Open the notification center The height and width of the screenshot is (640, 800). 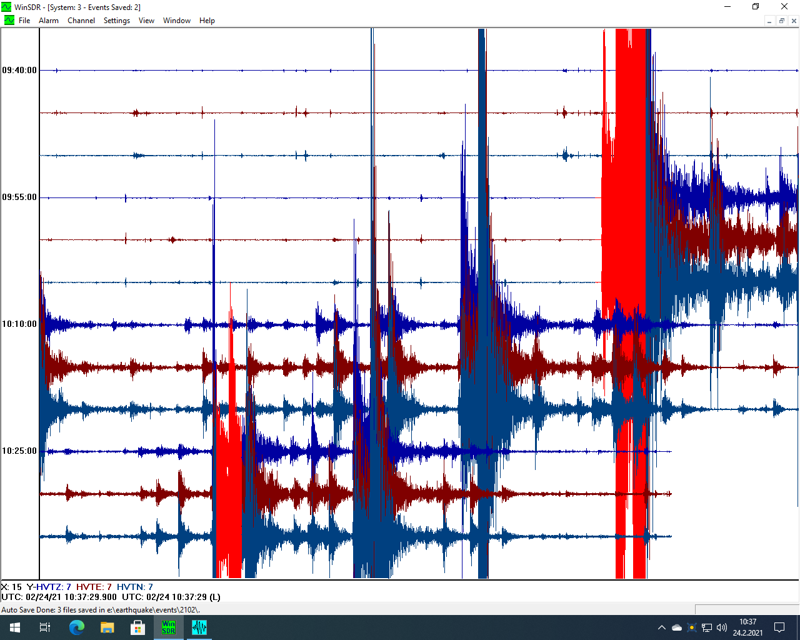pos(779,627)
